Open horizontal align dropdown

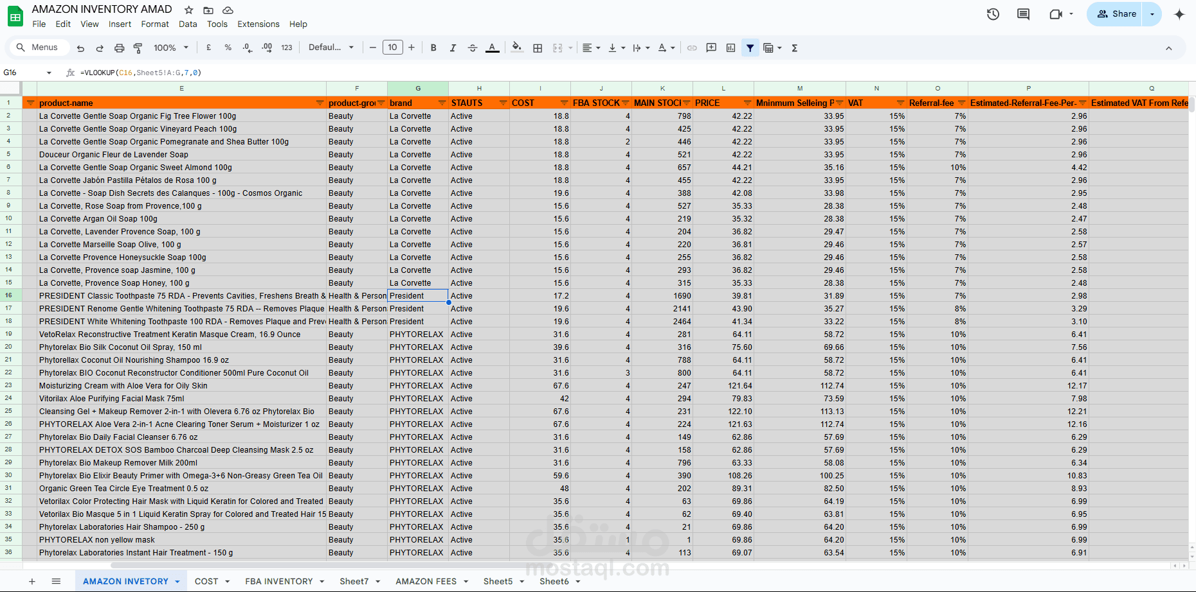point(591,48)
